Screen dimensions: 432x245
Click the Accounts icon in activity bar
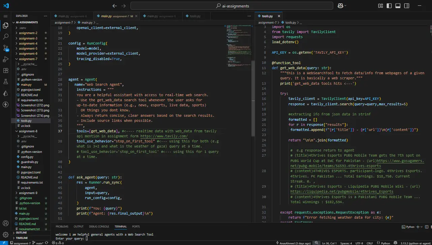(5, 223)
